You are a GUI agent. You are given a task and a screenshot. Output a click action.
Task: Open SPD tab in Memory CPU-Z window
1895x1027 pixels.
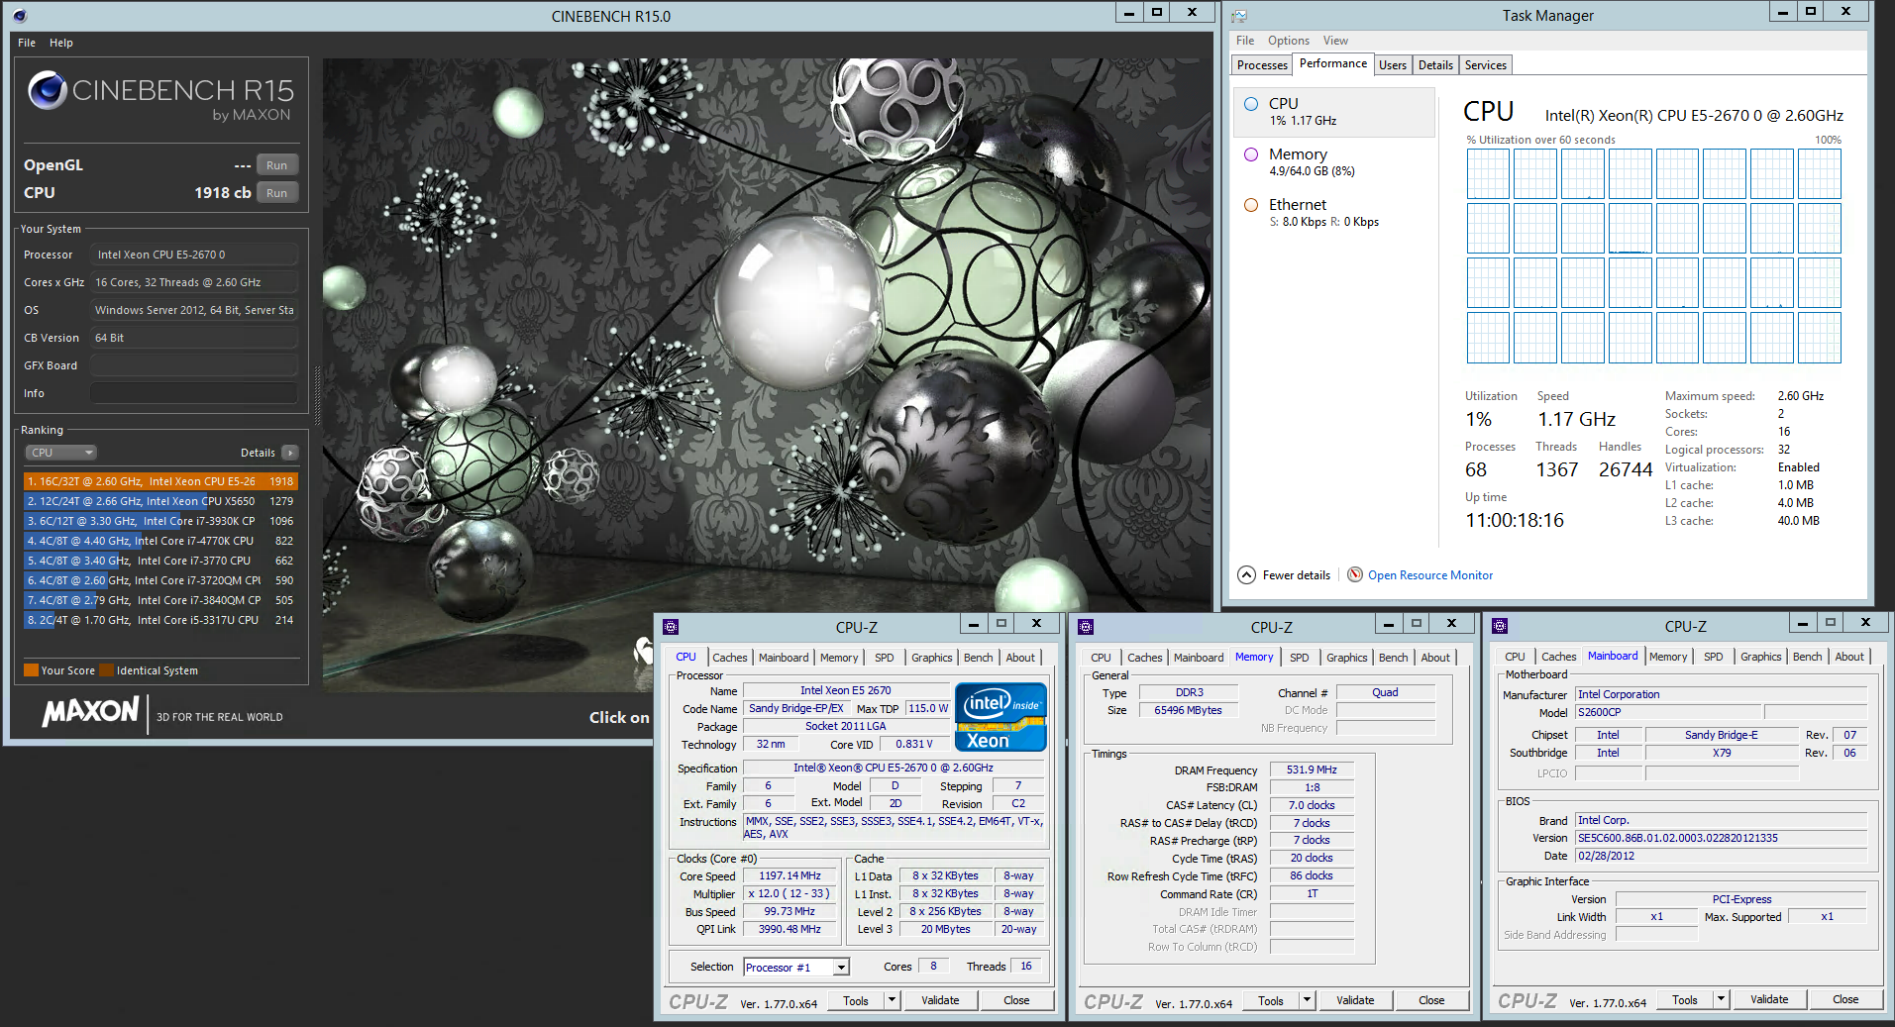(x=1299, y=658)
